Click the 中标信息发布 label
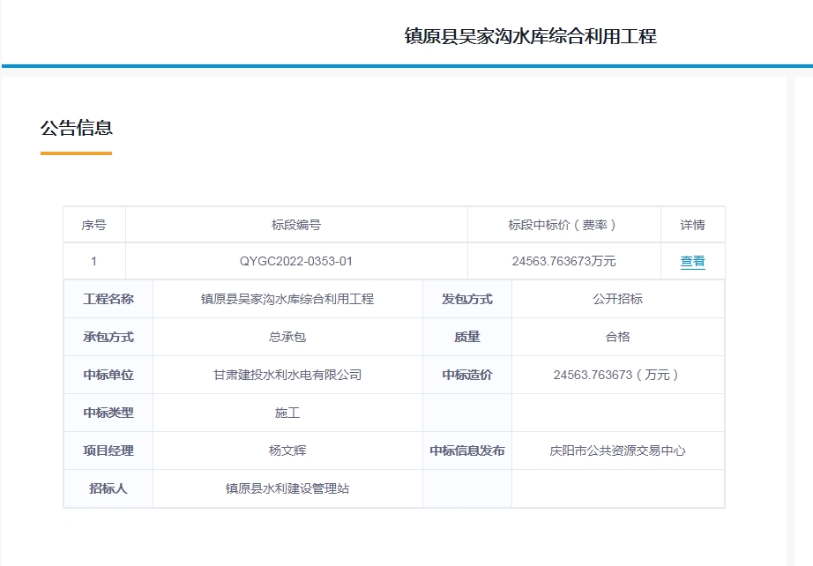 467,451
